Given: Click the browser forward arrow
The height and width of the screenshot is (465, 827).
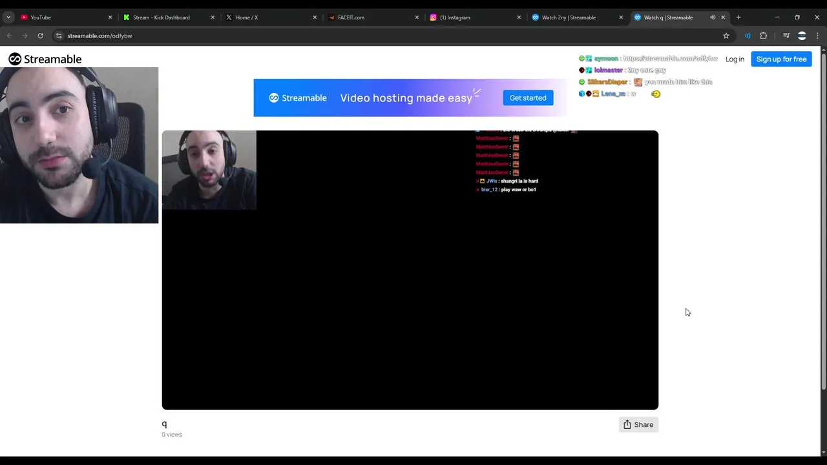Looking at the screenshot, I should 25,36.
